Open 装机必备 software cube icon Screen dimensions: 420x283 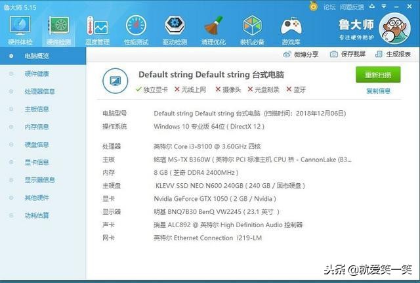[x=252, y=26]
